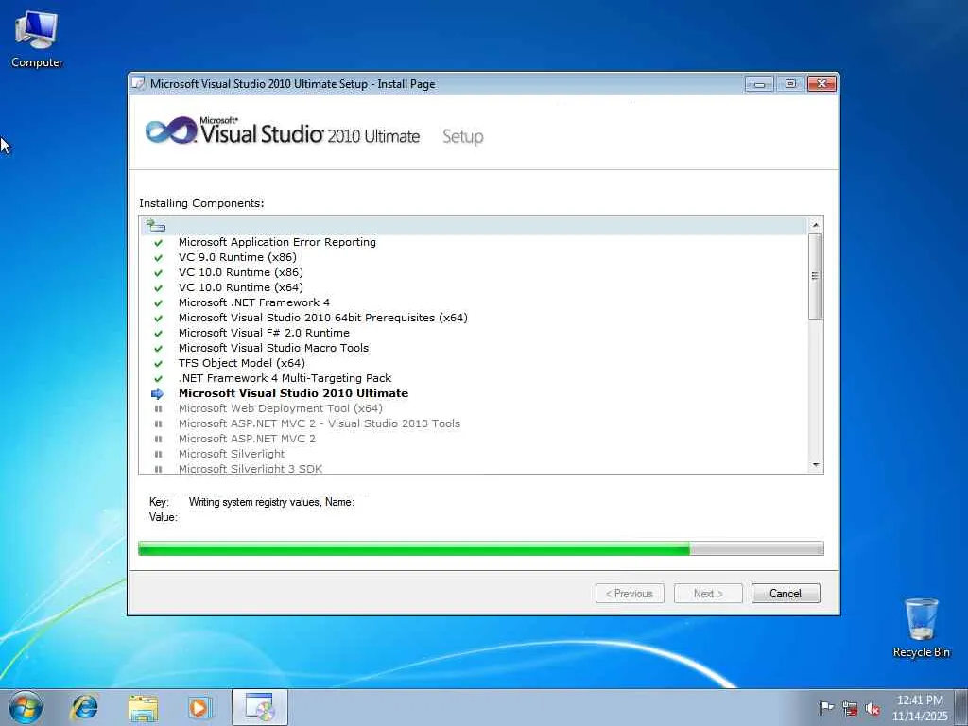
Task: Select bold Microsoft Visual Studio 2010 Ultimate row
Action: coord(474,393)
